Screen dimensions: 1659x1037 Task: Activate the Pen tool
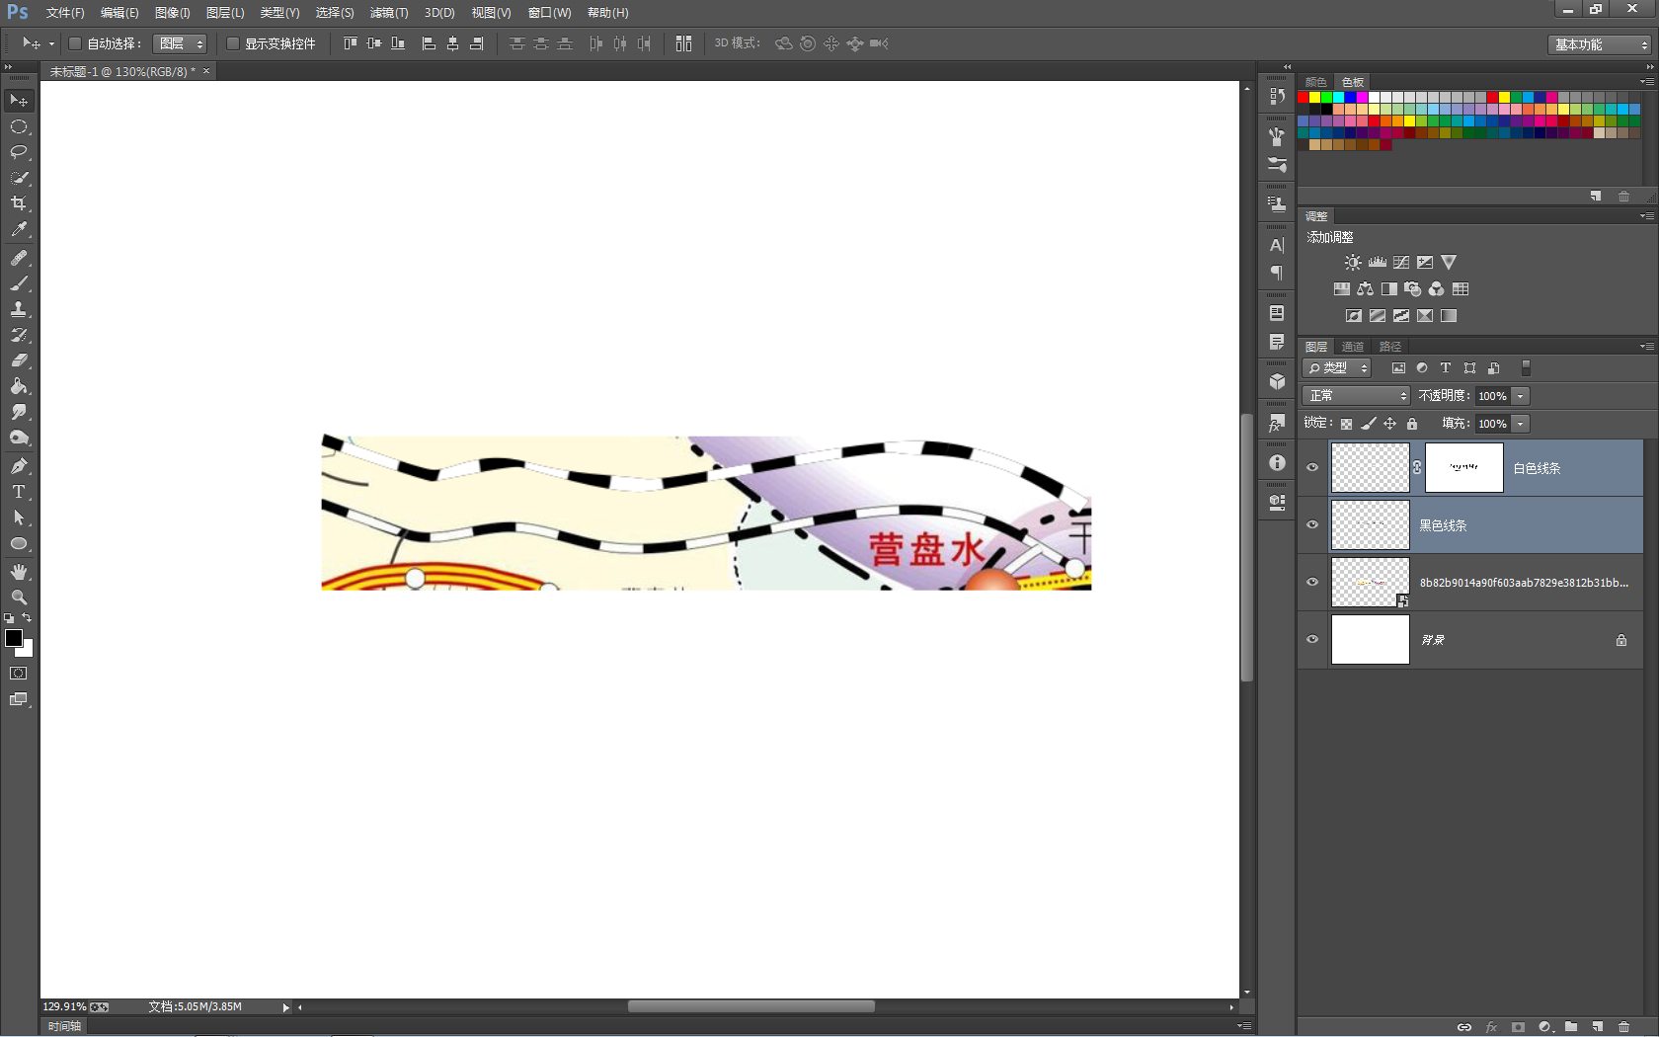pyautogui.click(x=19, y=466)
